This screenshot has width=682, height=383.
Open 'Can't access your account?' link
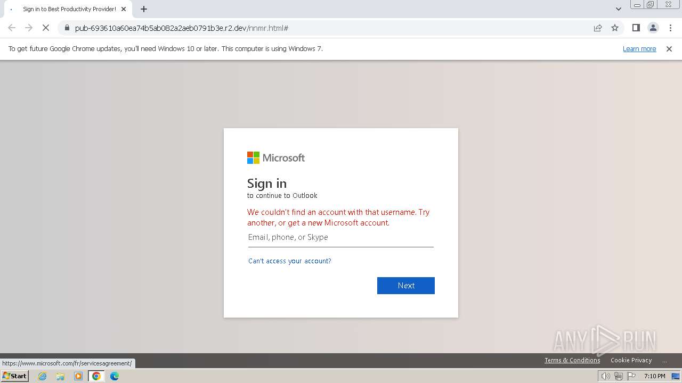290,261
